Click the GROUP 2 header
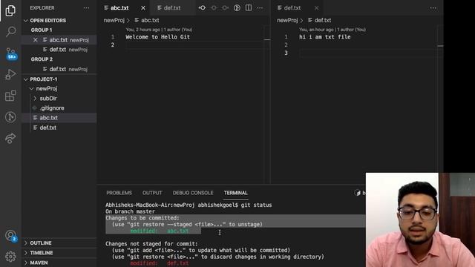The width and height of the screenshot is (475, 267). pyautogui.click(x=42, y=59)
